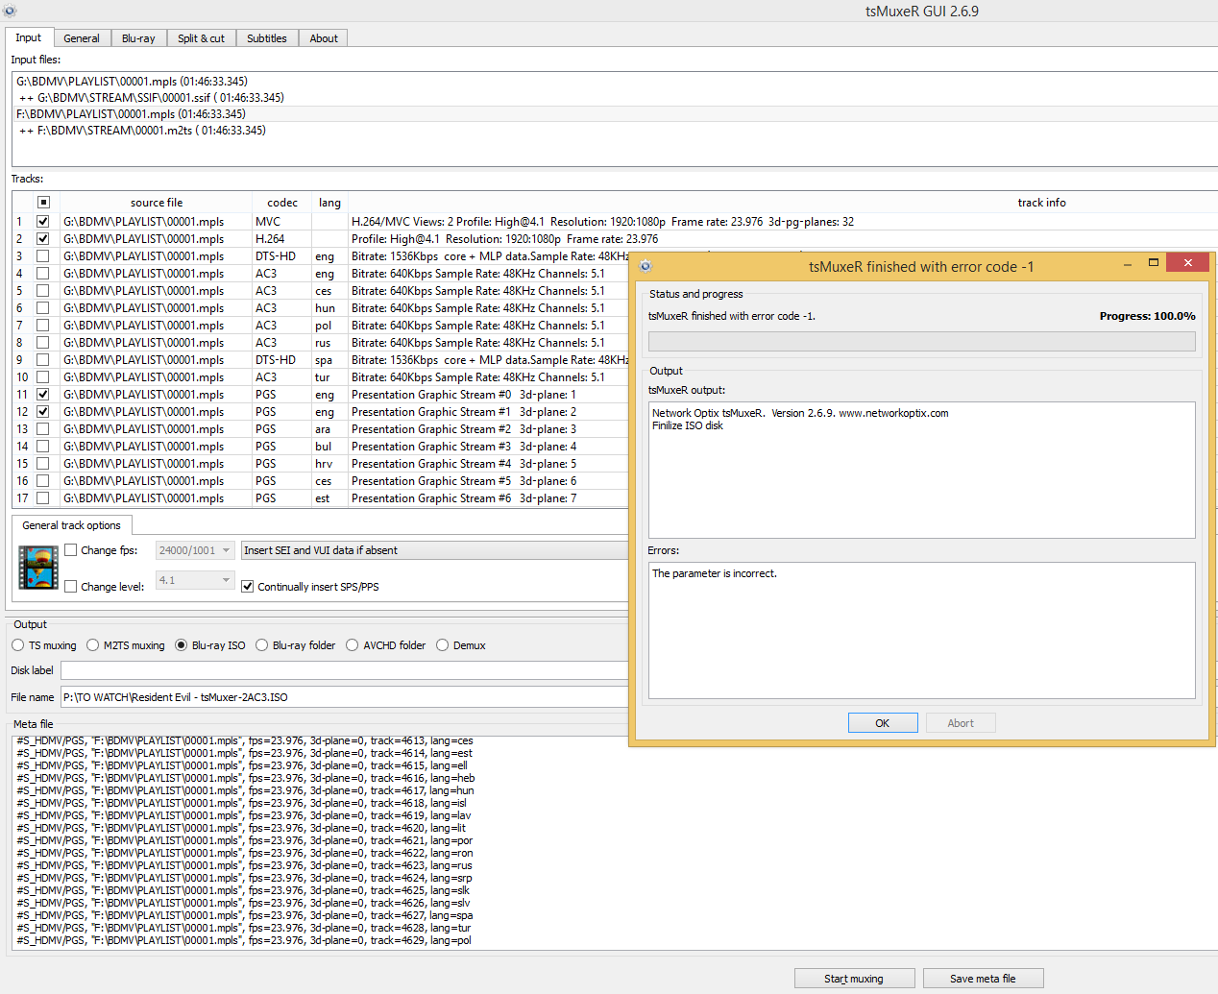This screenshot has width=1218, height=994.
Task: Select track 17 PGS est row
Action: [x=321, y=498]
